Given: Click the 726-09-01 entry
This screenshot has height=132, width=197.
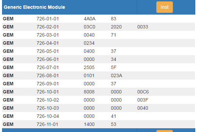Looking at the screenshot, I should pyautogui.click(x=47, y=84).
